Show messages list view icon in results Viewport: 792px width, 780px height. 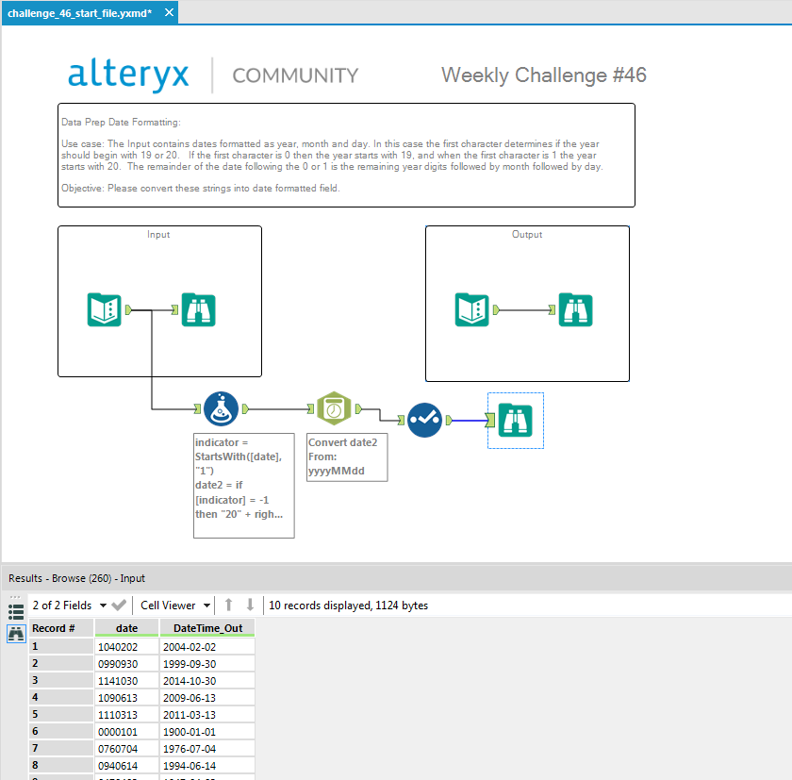tap(16, 612)
